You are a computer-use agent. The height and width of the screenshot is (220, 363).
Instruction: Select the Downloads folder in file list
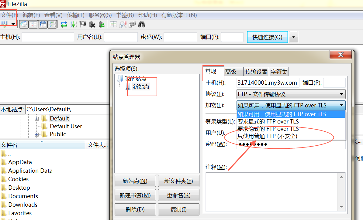pos(23,205)
